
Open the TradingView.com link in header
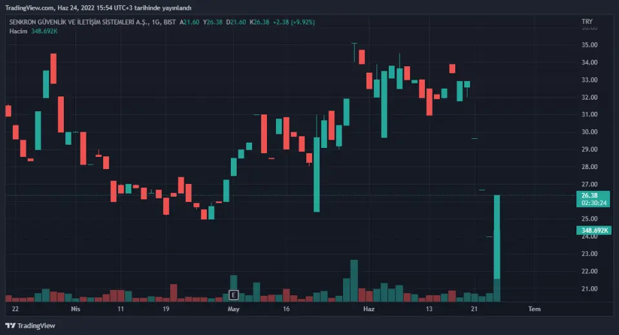coord(28,8)
